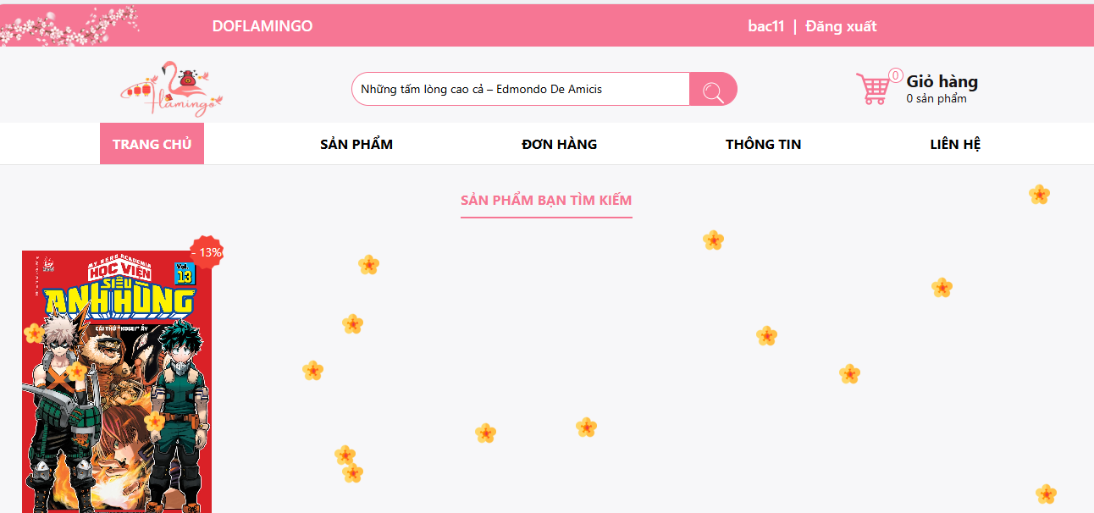Open the shopping cart icon

click(x=872, y=89)
